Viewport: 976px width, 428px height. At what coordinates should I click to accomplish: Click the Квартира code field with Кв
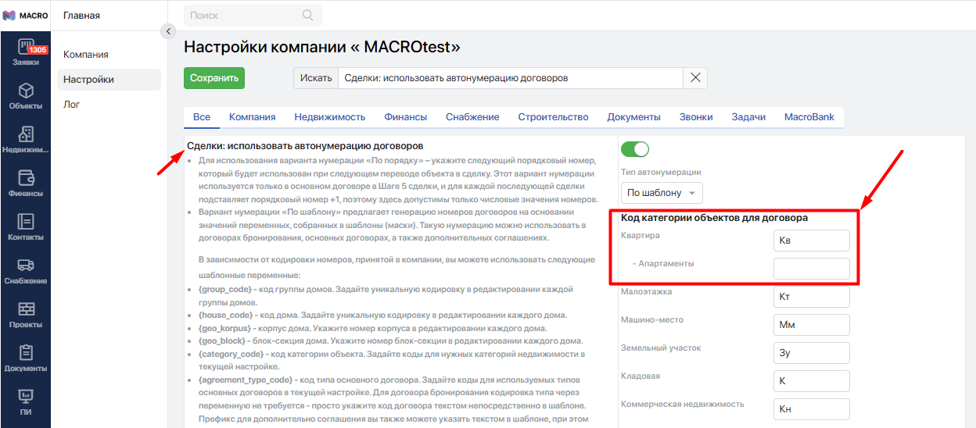coord(810,241)
